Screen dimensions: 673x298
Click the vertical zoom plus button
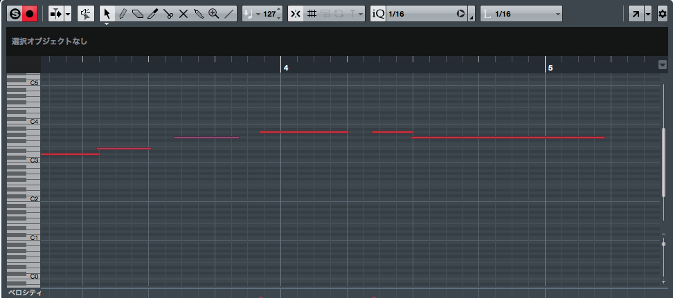[x=663, y=282]
